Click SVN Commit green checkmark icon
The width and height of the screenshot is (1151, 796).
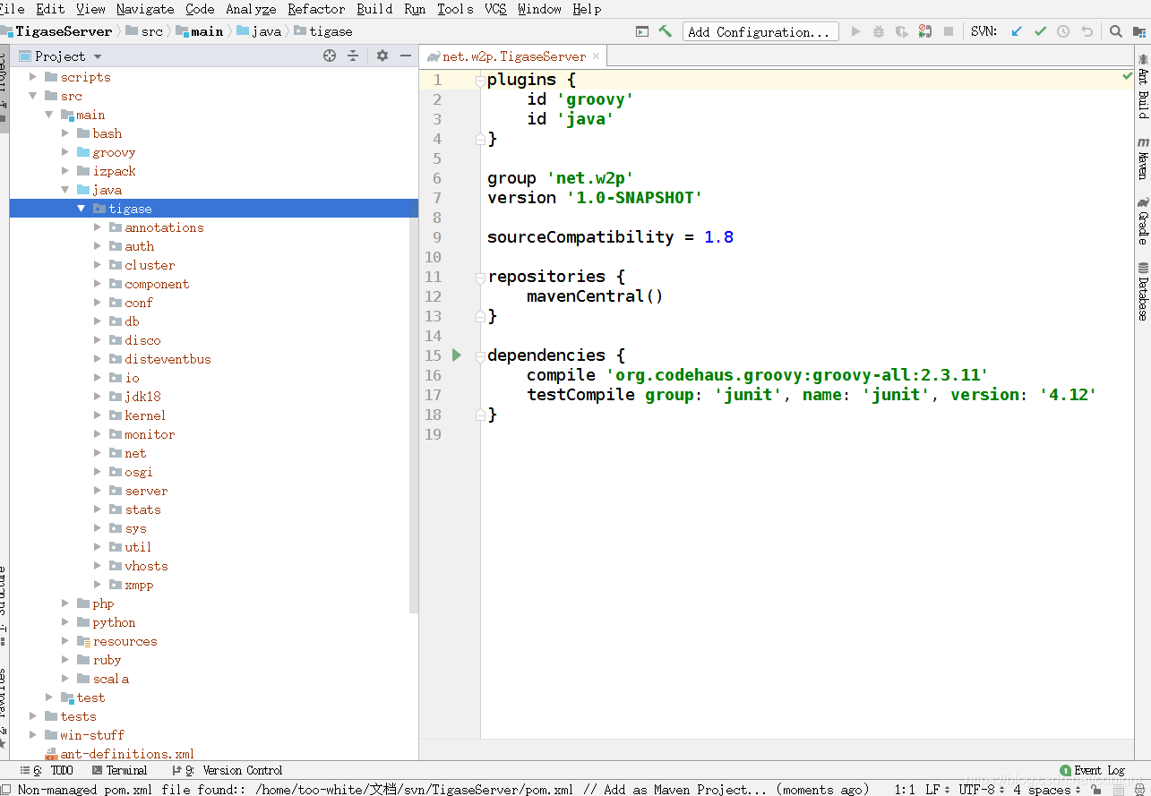(x=1040, y=31)
